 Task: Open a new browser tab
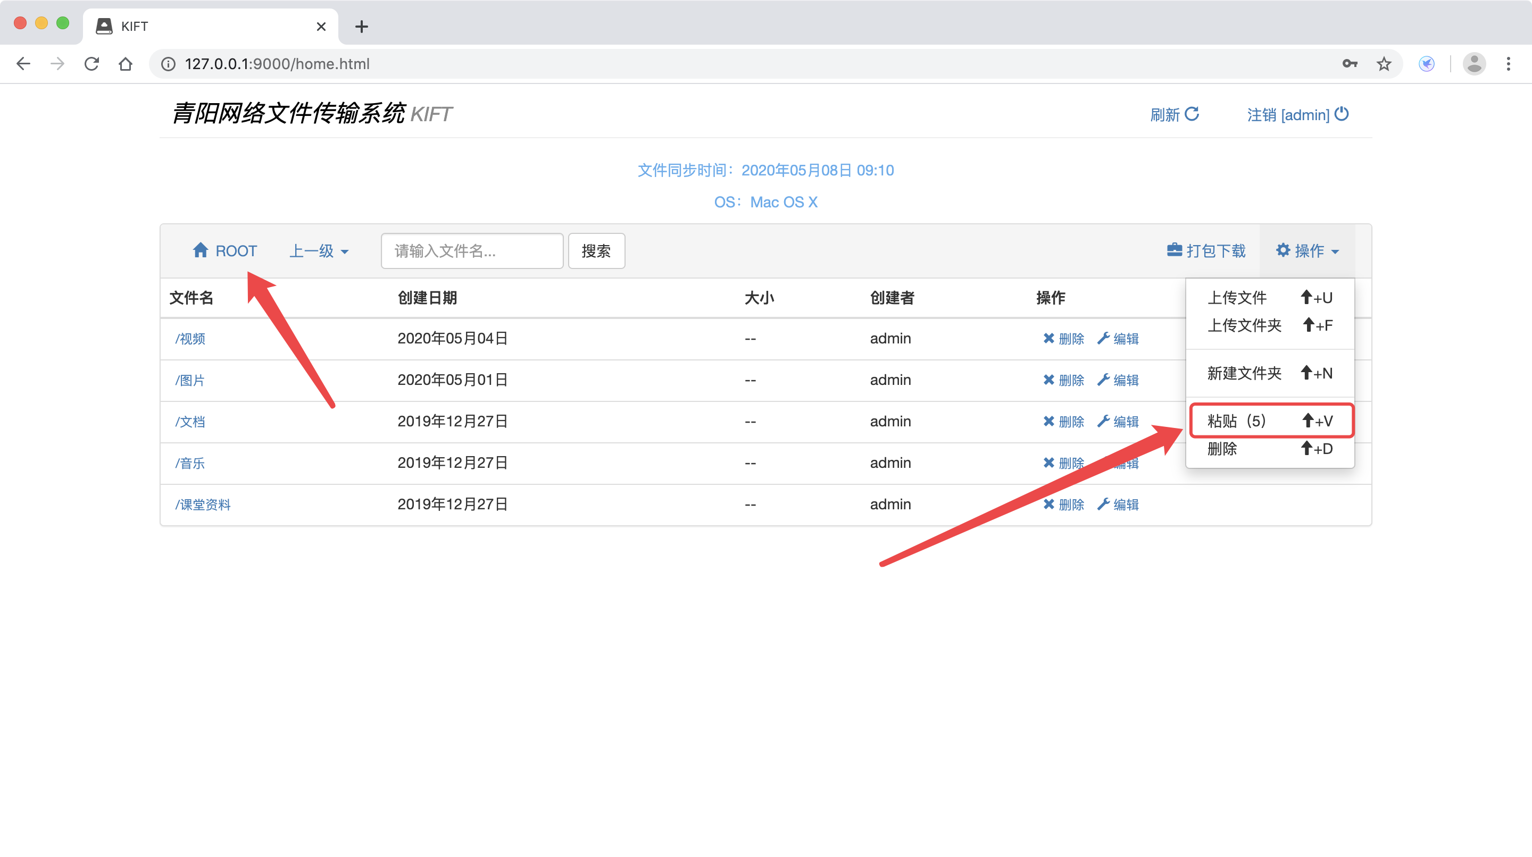(361, 26)
